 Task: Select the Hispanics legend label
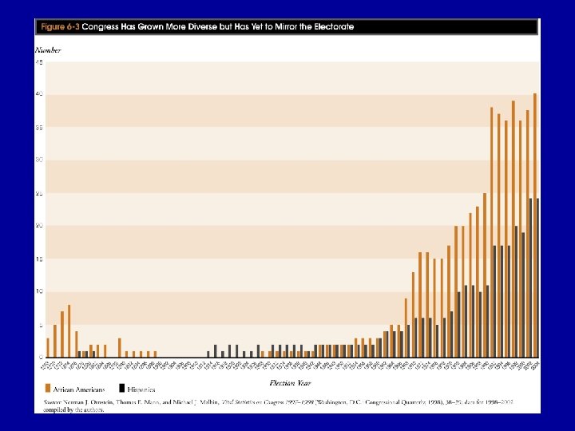click(x=141, y=389)
